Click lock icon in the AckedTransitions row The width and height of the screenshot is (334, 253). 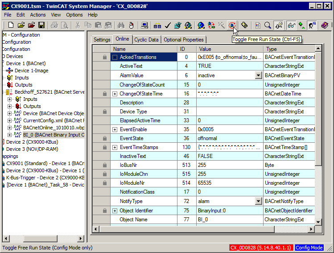pos(105,57)
